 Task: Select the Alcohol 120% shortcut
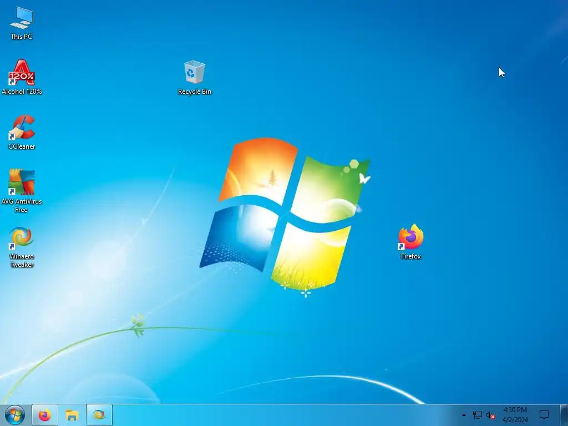tap(22, 78)
